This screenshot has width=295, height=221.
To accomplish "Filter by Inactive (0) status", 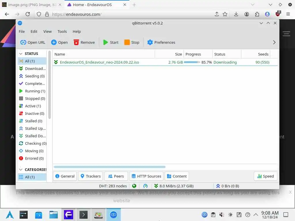I will click(x=32, y=113).
